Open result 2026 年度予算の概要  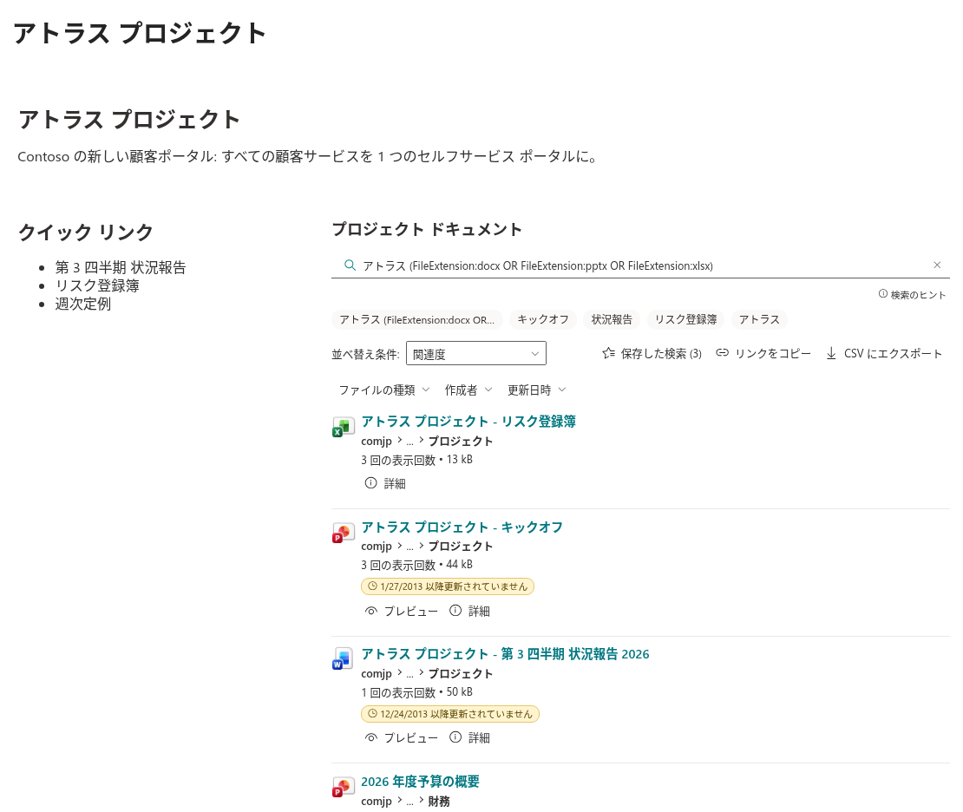tap(420, 782)
